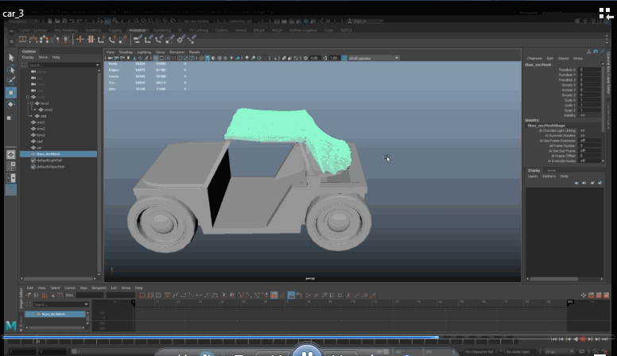Pause the video with the pause button

tap(308, 350)
